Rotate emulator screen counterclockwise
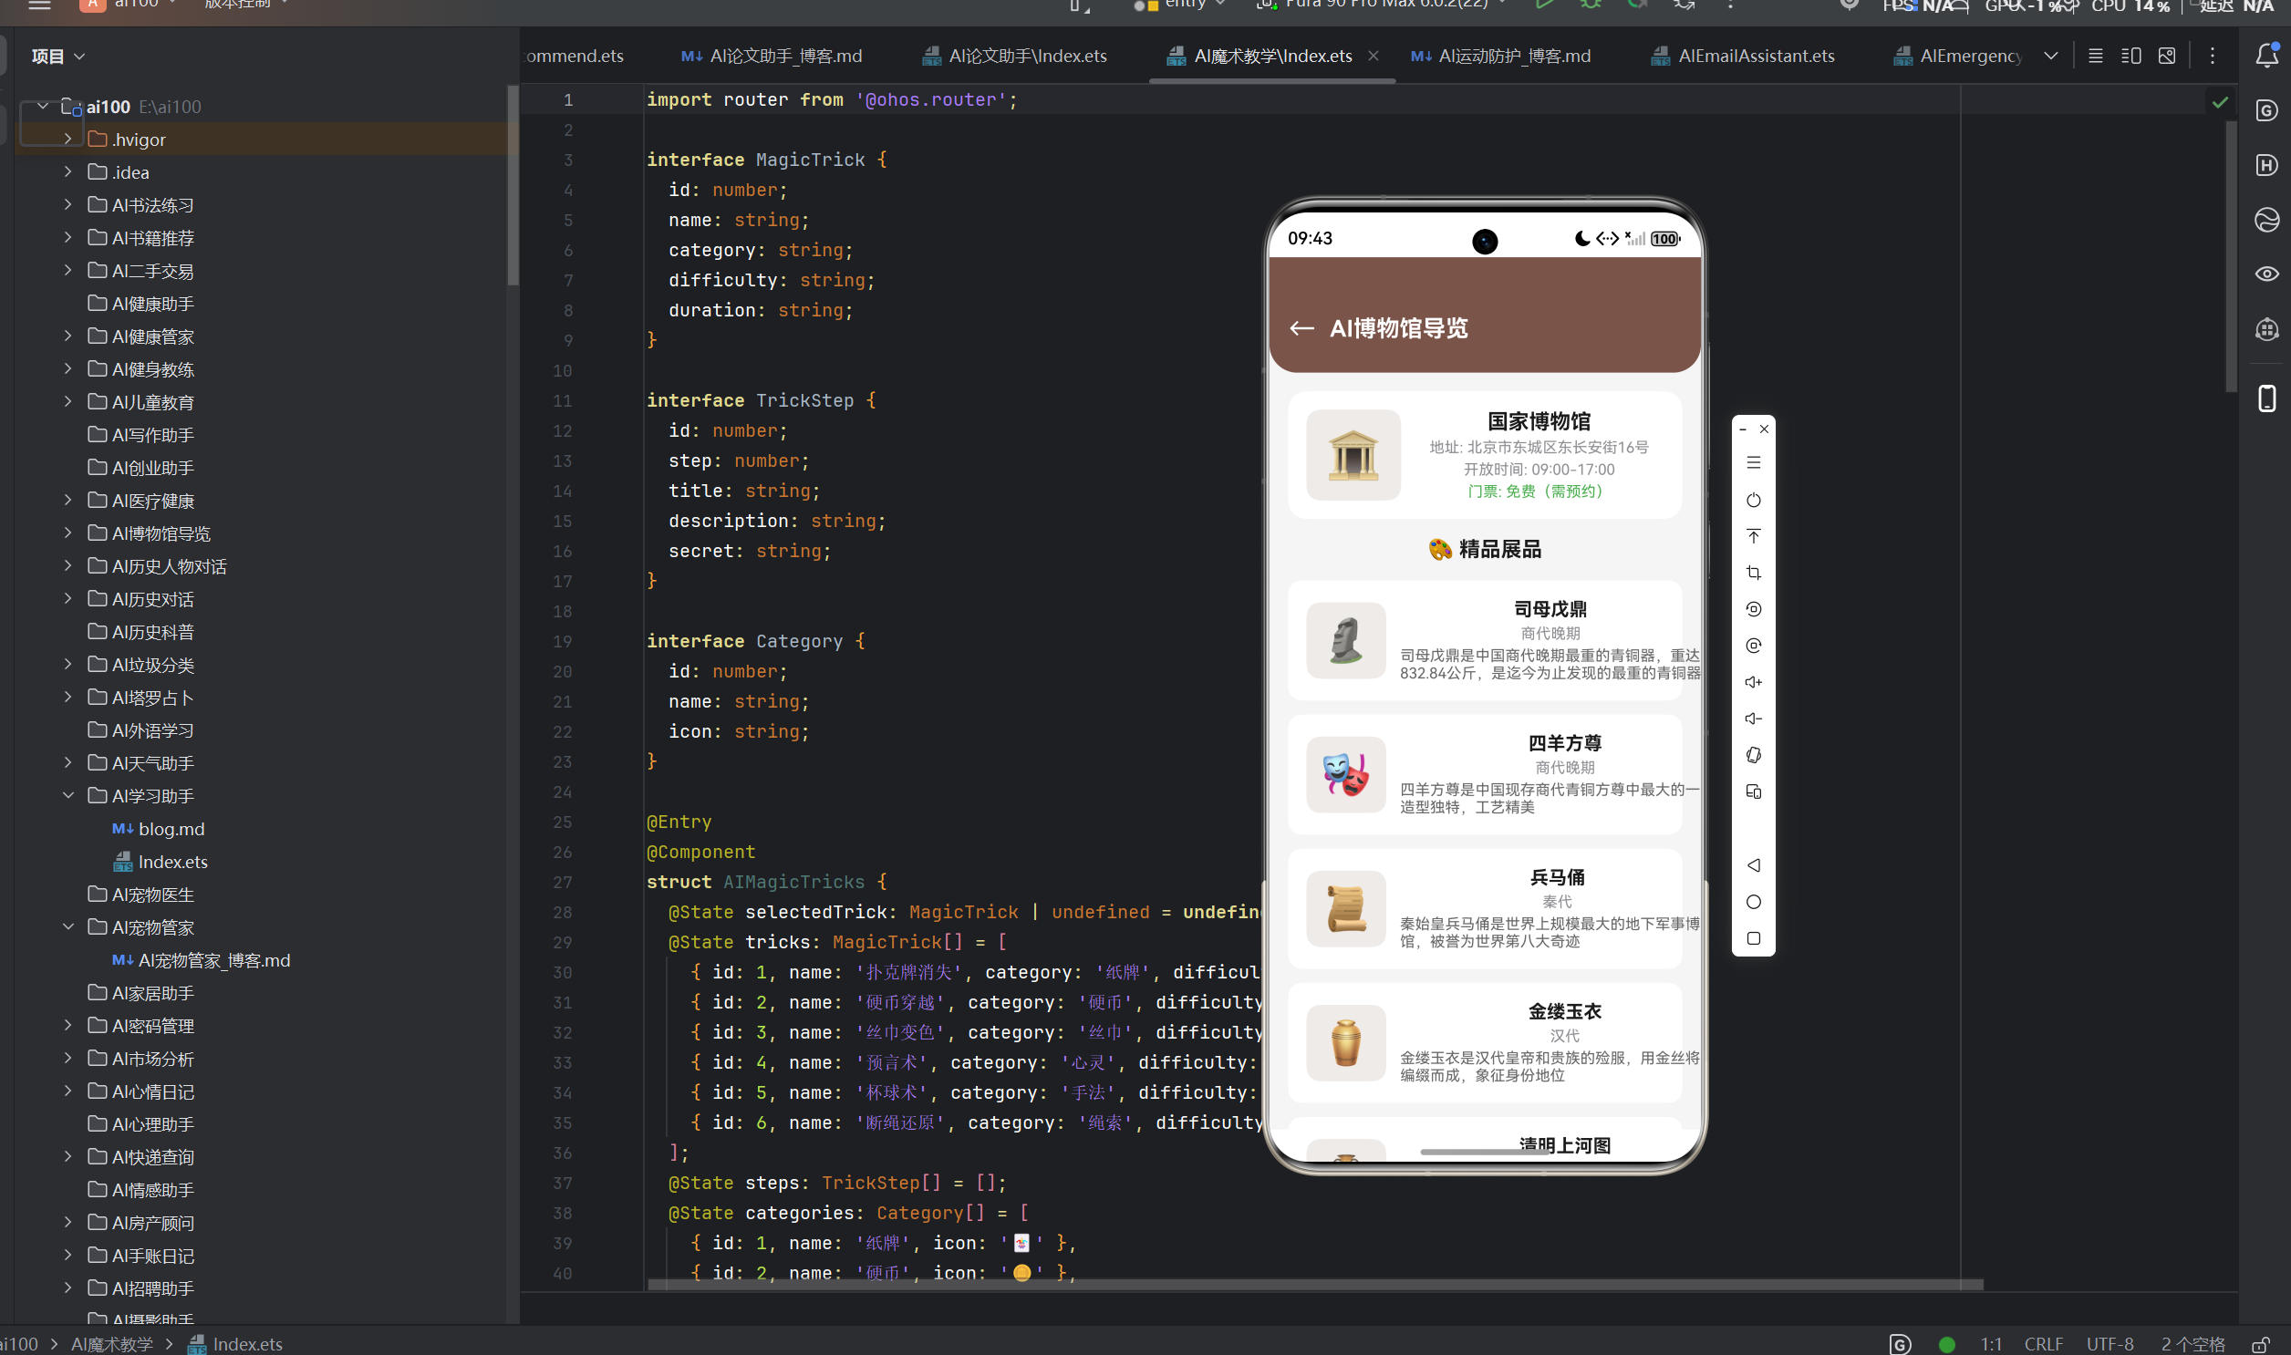Viewport: 2291px width, 1355px height. [1753, 610]
